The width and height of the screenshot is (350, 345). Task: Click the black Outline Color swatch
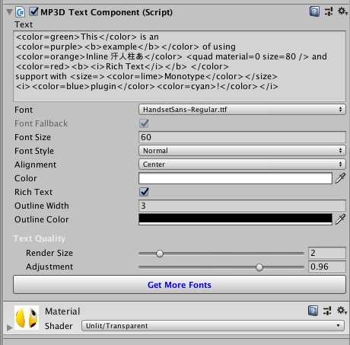tap(235, 219)
